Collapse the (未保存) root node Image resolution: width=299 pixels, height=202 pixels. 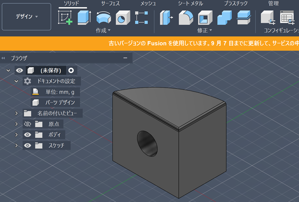point(8,70)
